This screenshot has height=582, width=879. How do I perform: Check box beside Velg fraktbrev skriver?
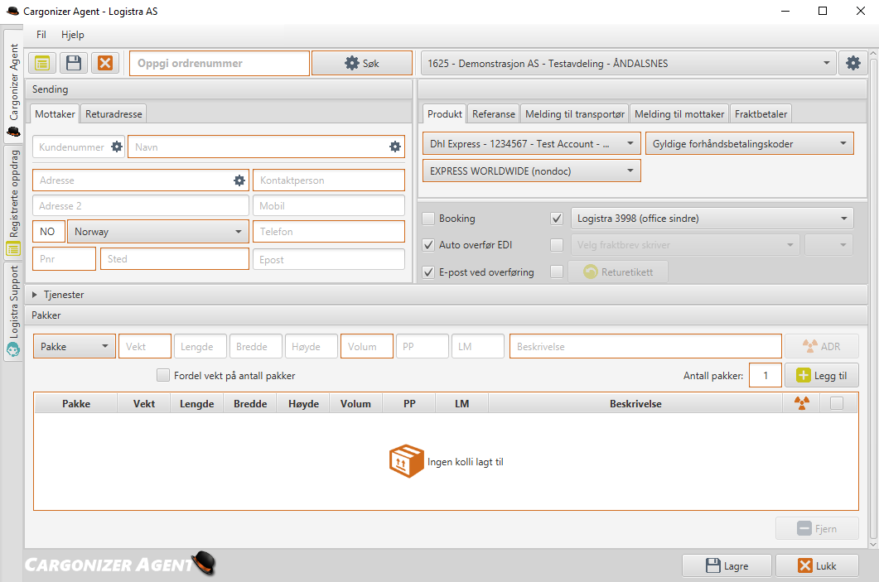coord(557,245)
